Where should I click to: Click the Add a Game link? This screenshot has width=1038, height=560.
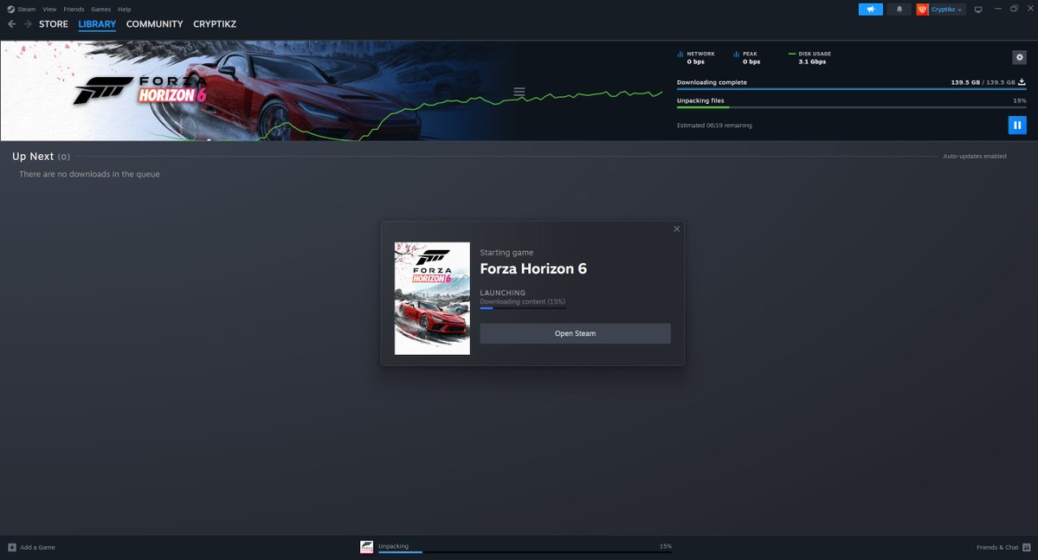(38, 547)
